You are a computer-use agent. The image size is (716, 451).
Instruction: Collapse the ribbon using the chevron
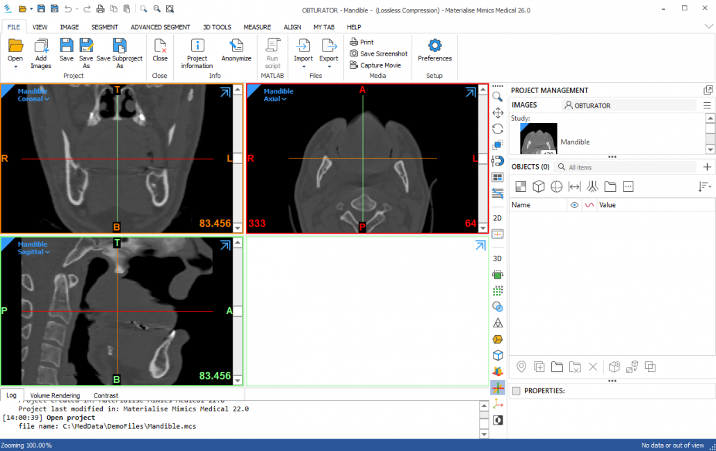(708, 27)
